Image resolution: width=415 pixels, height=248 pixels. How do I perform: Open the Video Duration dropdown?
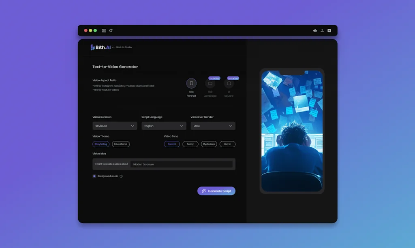click(115, 126)
